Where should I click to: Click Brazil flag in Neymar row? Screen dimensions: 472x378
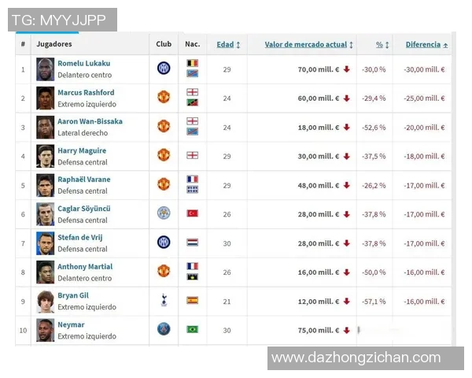192,329
